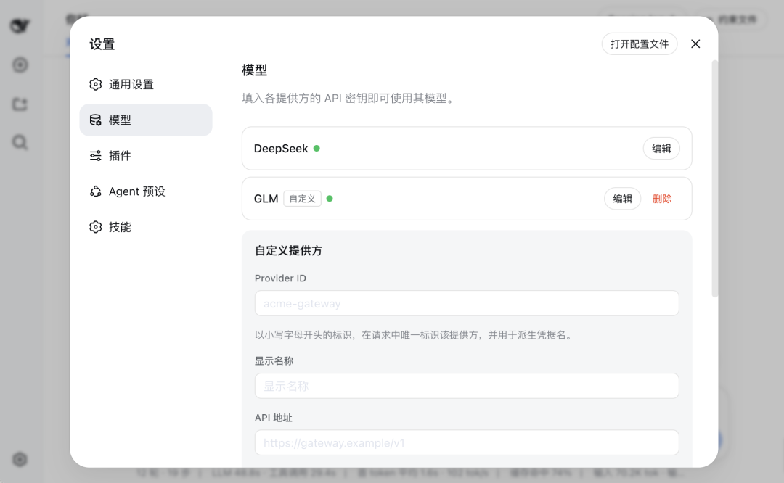Click the Provider ID hint text
The height and width of the screenshot is (483, 784).
point(415,335)
